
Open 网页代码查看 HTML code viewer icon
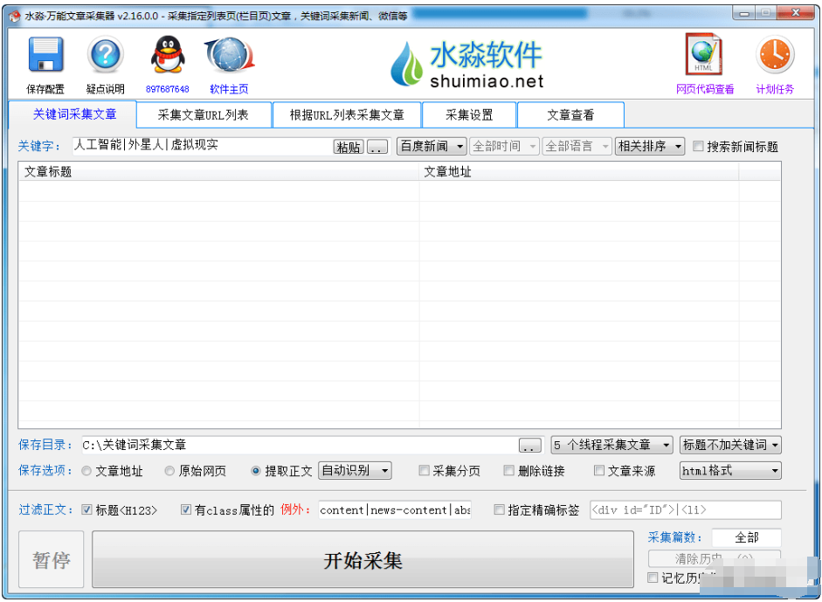(703, 55)
